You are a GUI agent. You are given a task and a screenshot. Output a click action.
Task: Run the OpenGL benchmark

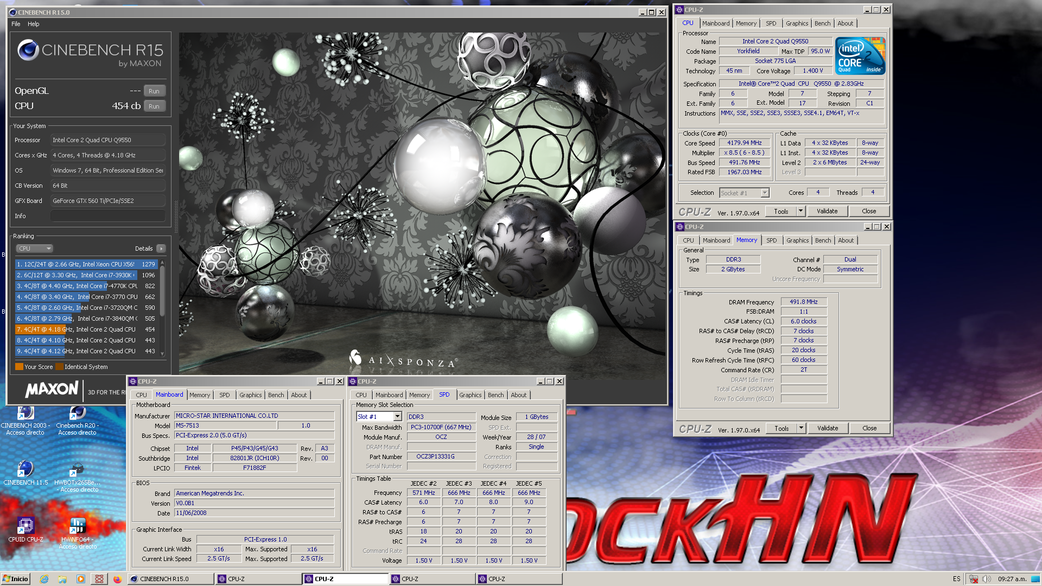(154, 91)
